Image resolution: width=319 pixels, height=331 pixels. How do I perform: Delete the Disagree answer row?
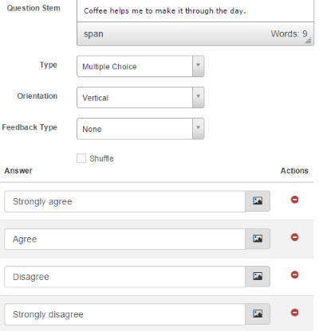coord(294,275)
